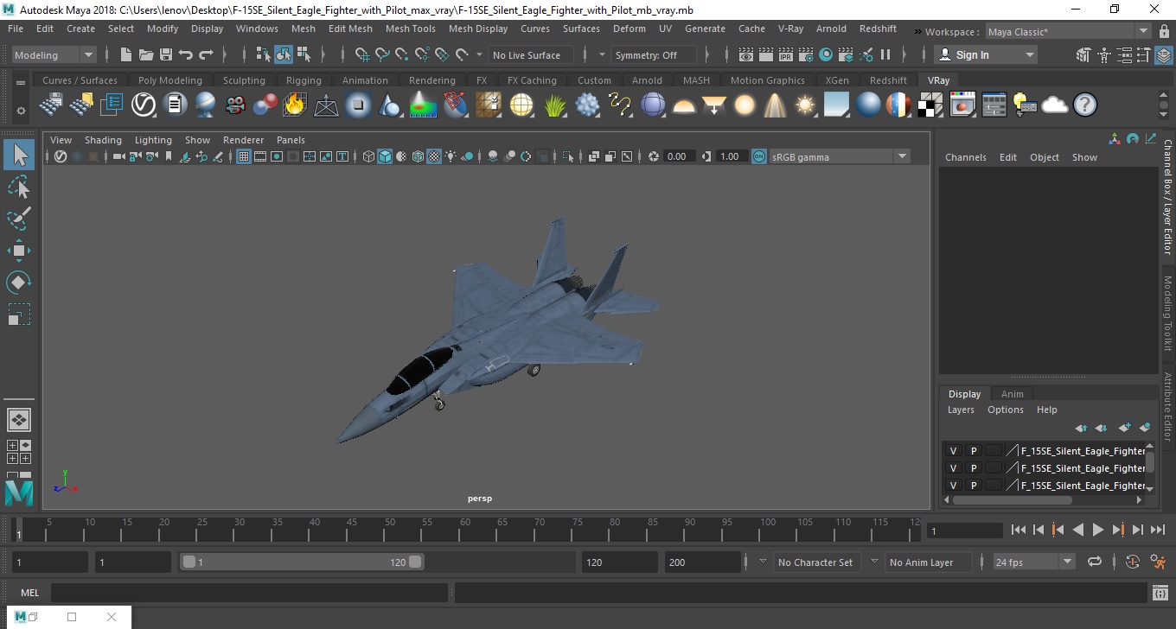Expand the Sign In dropdown
The height and width of the screenshot is (629, 1176).
click(x=987, y=54)
